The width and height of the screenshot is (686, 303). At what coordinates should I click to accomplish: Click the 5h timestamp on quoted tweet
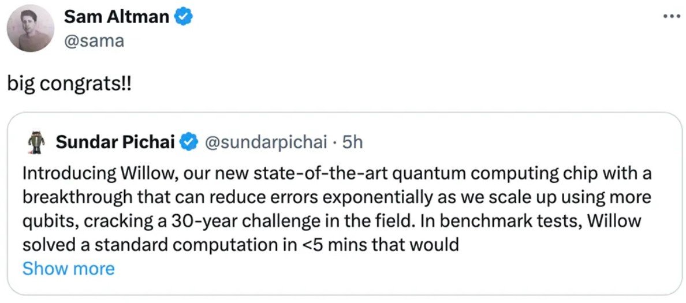[352, 142]
